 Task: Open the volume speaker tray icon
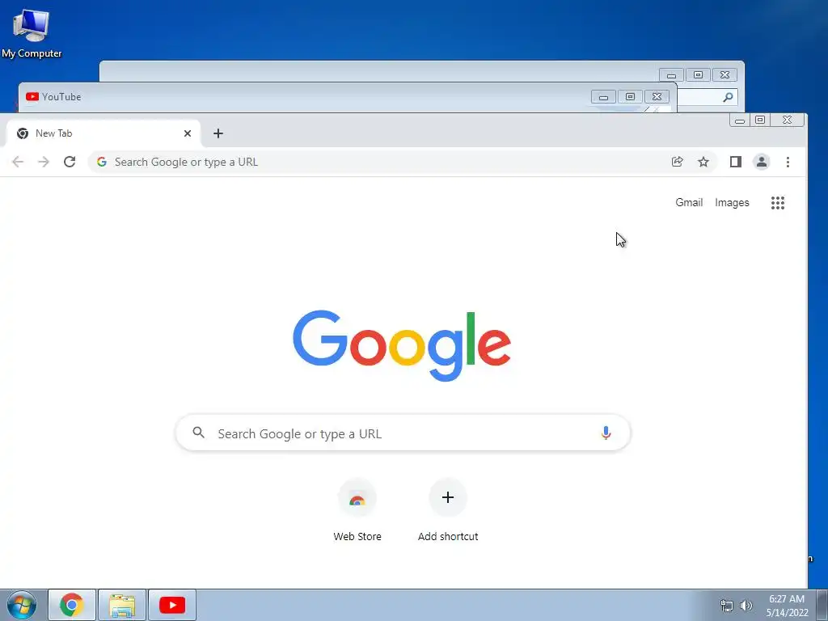click(x=746, y=606)
